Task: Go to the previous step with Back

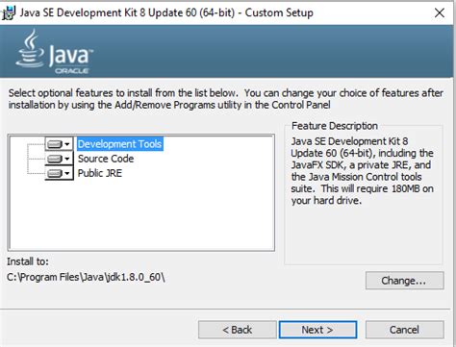Action: (238, 330)
